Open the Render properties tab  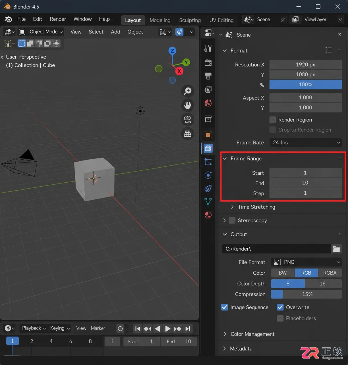pyautogui.click(x=208, y=62)
